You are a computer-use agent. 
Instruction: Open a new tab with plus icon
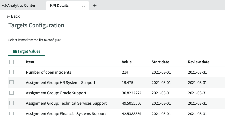95,6
